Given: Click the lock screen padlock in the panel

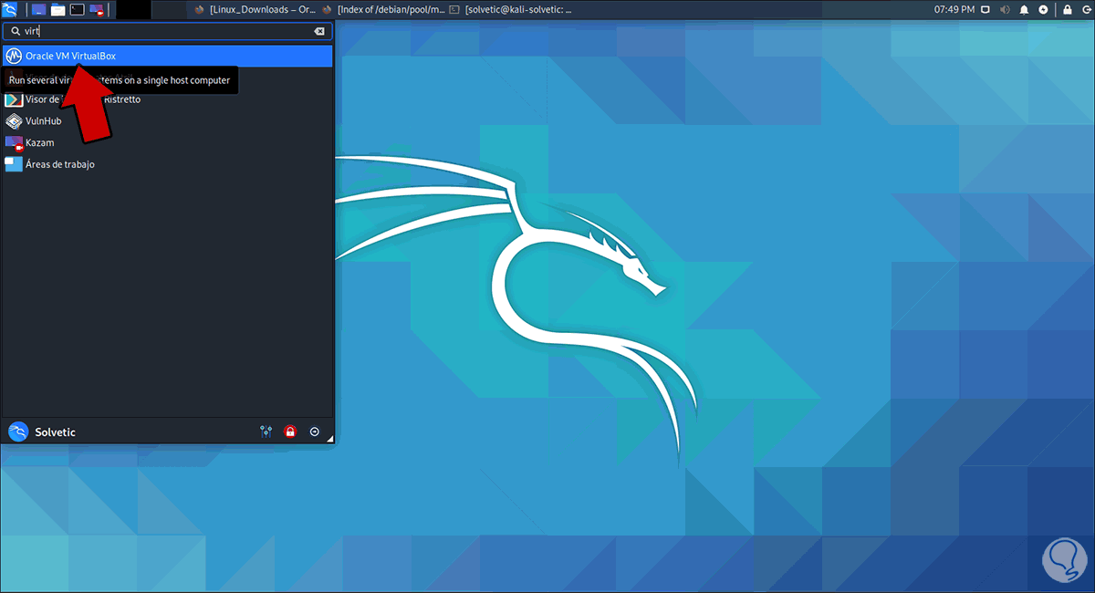Looking at the screenshot, I should pyautogui.click(x=1067, y=10).
